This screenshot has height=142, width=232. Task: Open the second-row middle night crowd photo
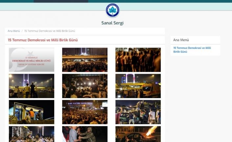(85, 86)
